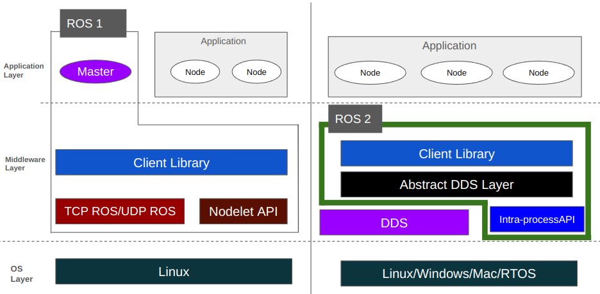Select the left Node oval under ROS 2
Image resolution: width=600 pixels, height=294 pixels.
pos(370,72)
